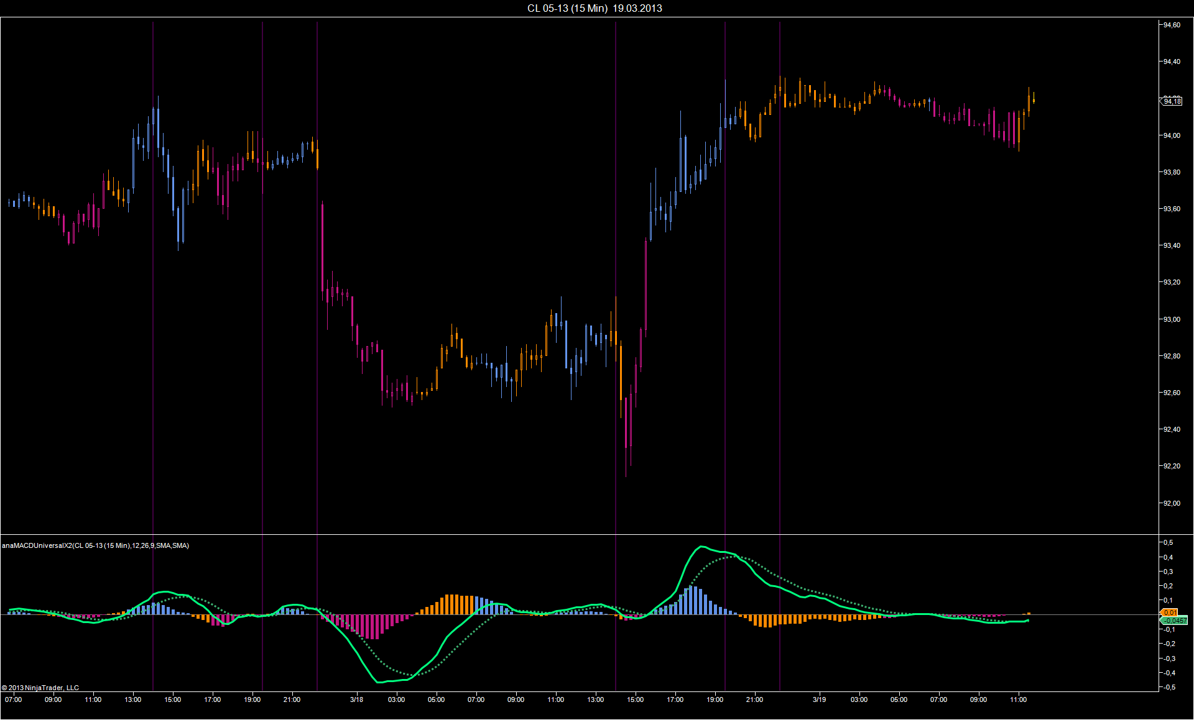Viewport: 1194px width, 720px height.
Task: Click the 3/18 date label on time axis
Action: [x=356, y=699]
